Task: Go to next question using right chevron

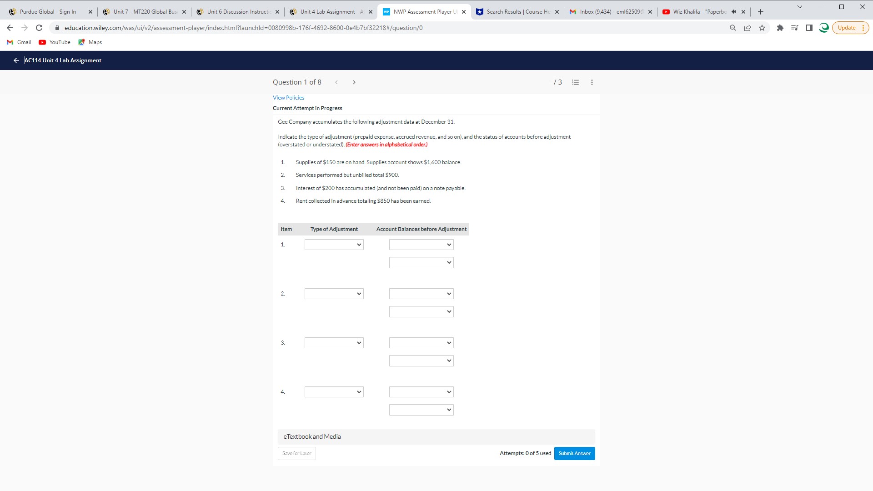Action: pos(354,82)
